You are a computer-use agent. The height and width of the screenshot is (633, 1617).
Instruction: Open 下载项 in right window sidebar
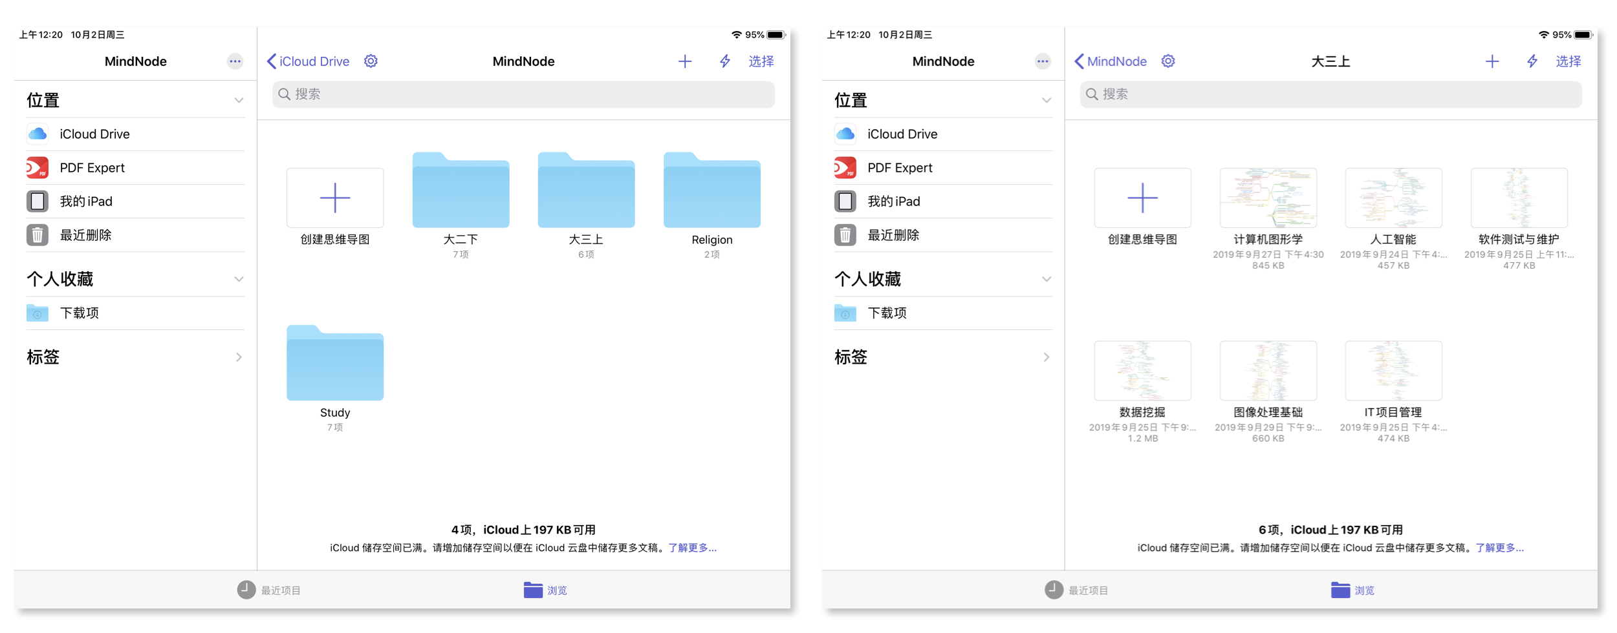(x=942, y=313)
